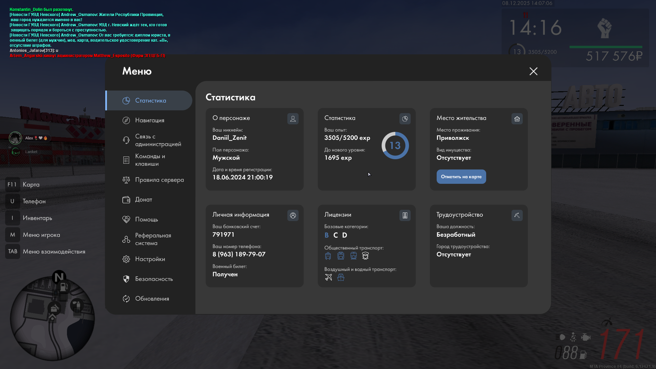The width and height of the screenshot is (656, 369).
Task: Click the person icon in О персонаже card
Action: tap(293, 119)
